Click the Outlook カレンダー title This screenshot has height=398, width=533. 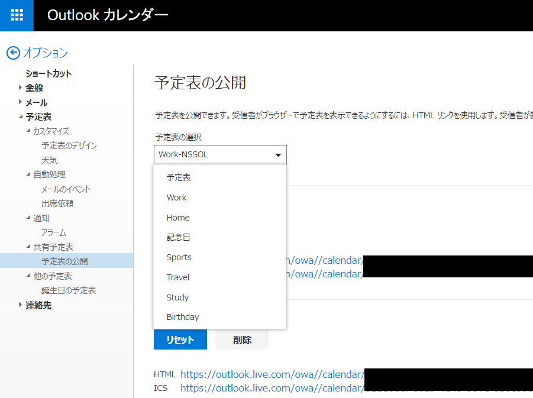point(108,15)
